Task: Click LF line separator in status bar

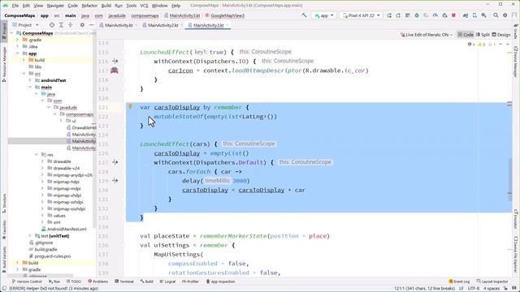Action: [461, 289]
